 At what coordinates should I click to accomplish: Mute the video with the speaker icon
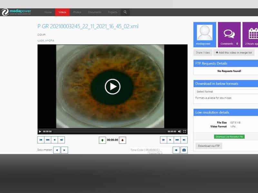pos(180,131)
